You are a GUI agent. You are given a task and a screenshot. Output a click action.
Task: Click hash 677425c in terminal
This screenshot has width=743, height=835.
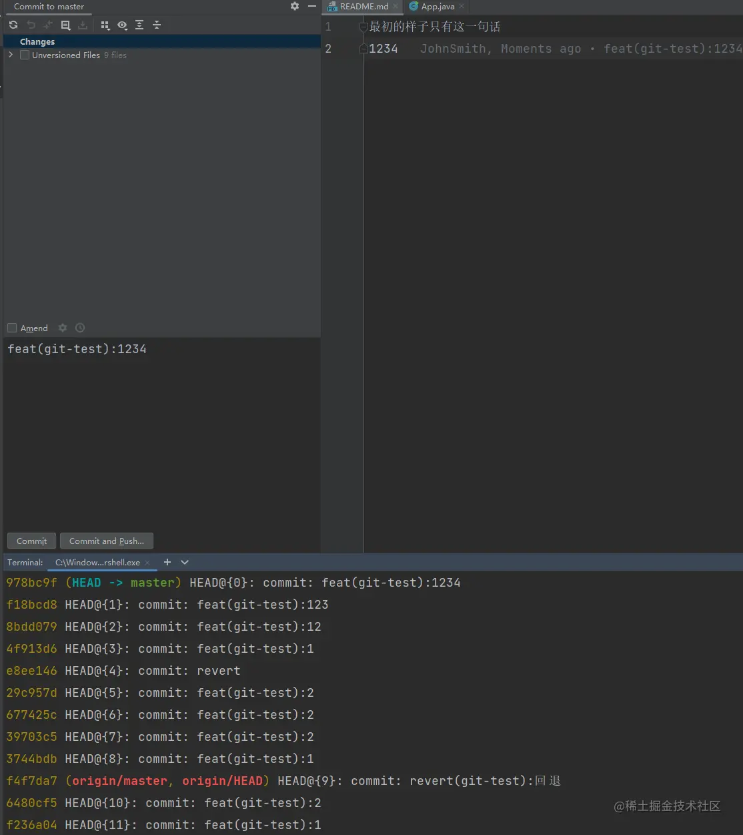tap(32, 715)
